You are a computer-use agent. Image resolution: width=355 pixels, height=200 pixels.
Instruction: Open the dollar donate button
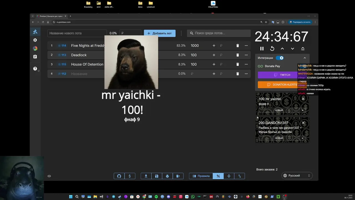click(130, 176)
